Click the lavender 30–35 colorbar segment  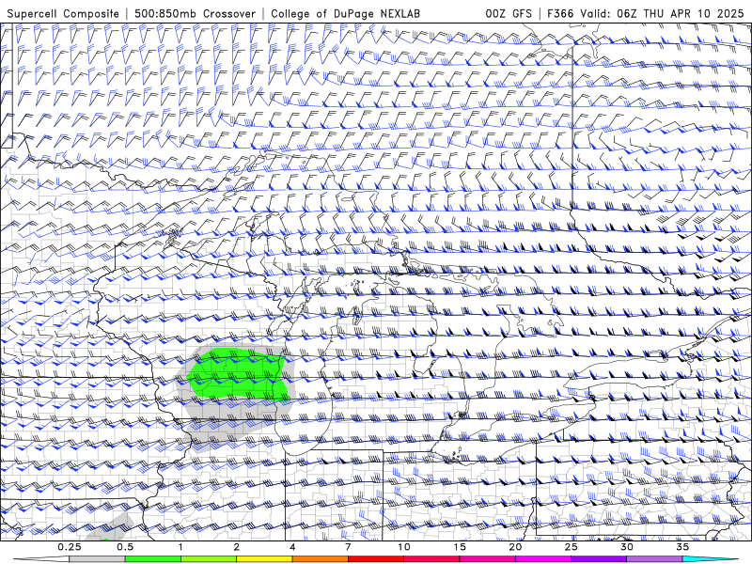click(x=654, y=559)
